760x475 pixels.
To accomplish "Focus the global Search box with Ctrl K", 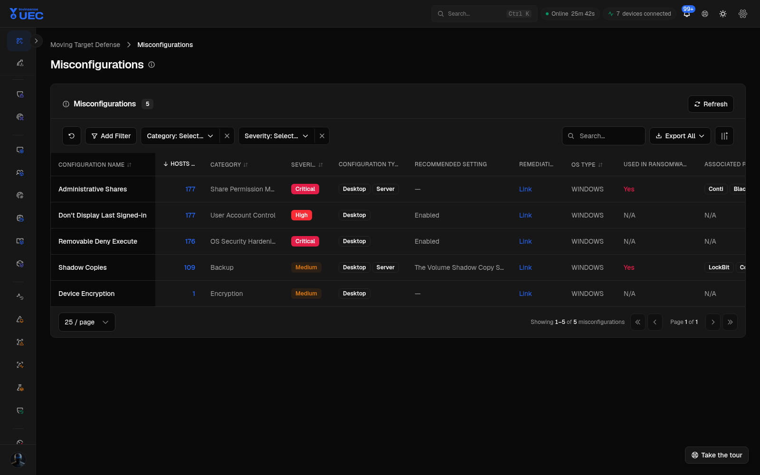I will click(x=484, y=14).
